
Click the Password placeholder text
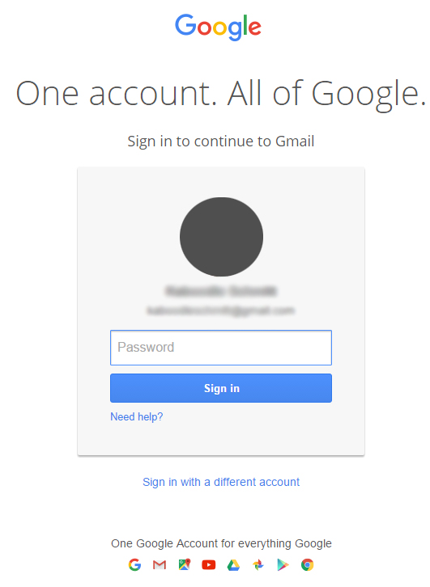coord(146,348)
